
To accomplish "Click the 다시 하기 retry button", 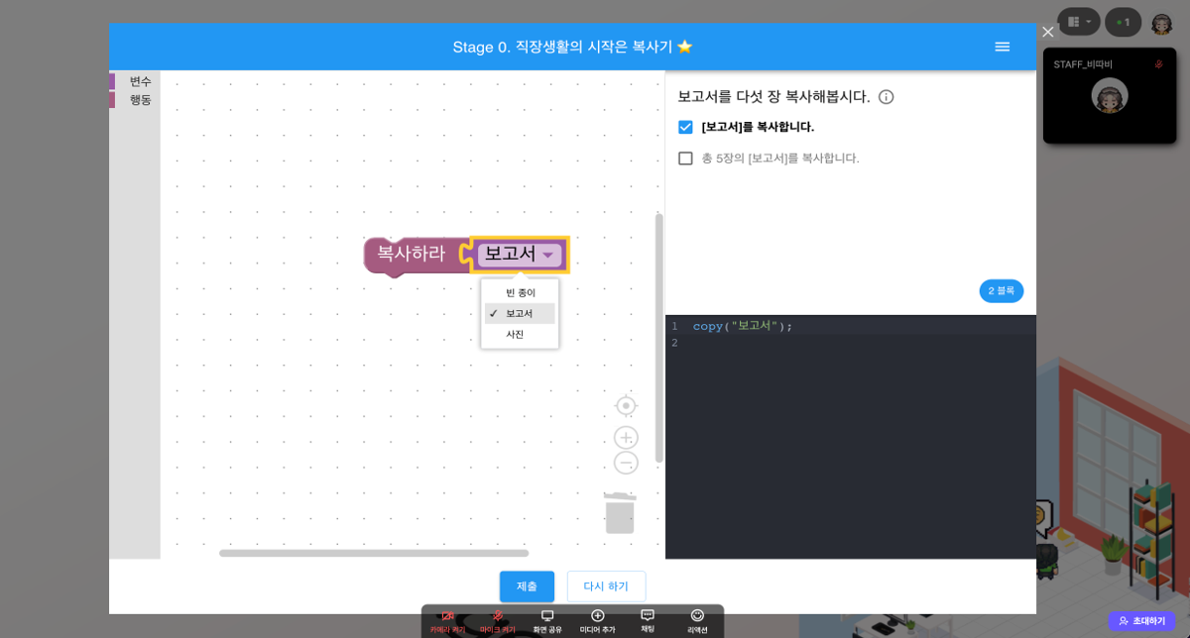I will pos(606,586).
